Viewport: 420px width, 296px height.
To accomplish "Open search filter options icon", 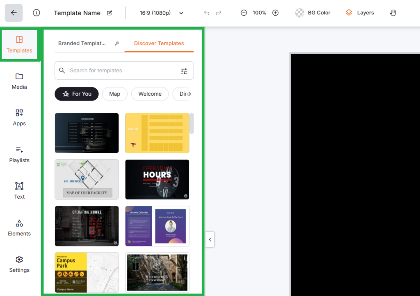I will point(184,71).
